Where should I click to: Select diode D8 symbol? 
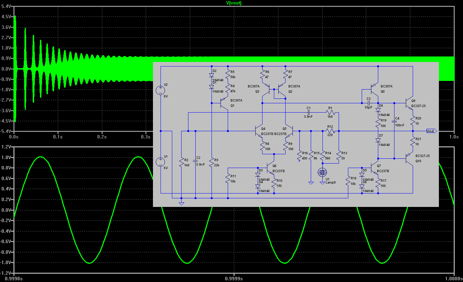(378, 111)
